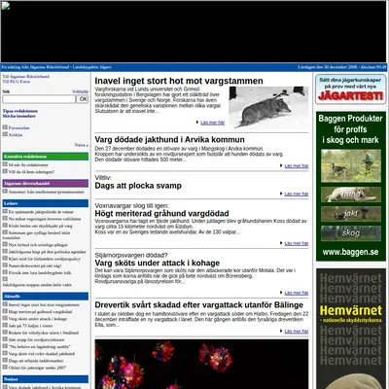Open 'Jakt på 75 lodjur i vinter' link

tap(30, 326)
